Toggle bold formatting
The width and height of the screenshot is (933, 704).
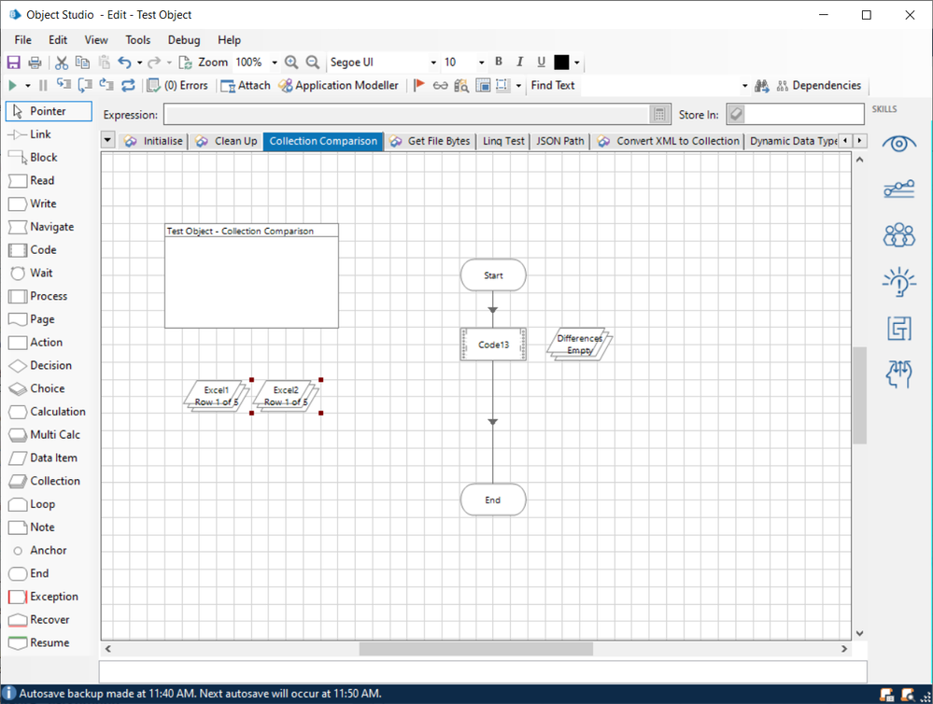click(499, 63)
